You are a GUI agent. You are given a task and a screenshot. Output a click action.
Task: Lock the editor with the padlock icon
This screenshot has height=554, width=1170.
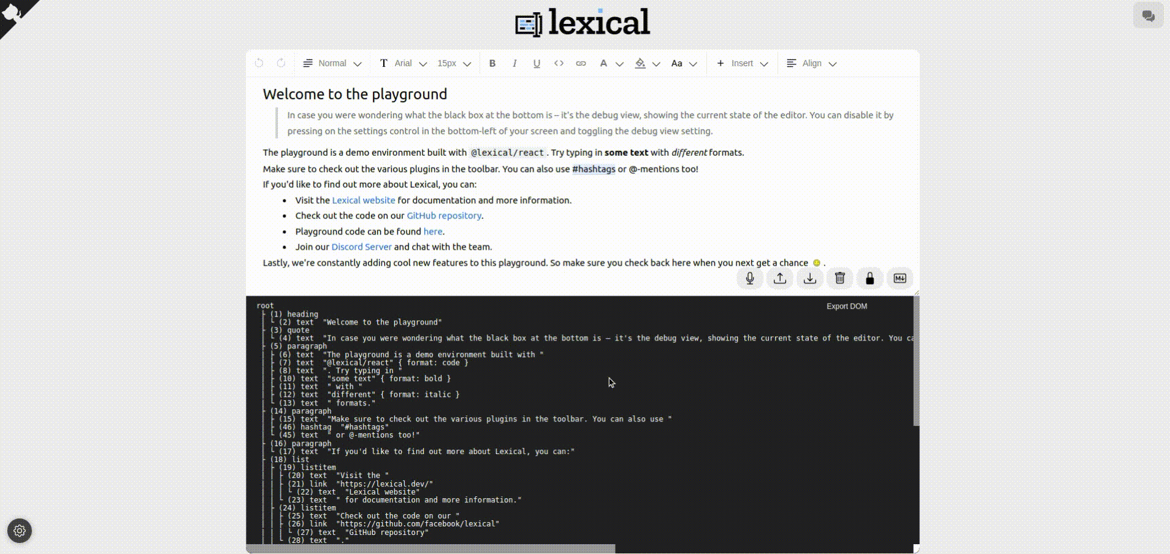click(x=870, y=279)
